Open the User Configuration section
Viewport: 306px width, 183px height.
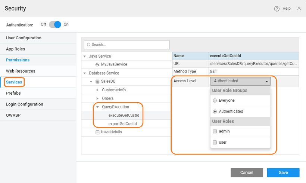coord(24,38)
